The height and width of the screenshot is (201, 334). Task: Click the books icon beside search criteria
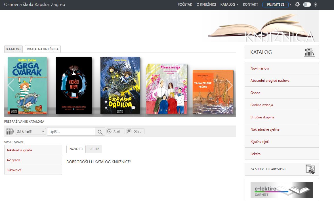[10, 131]
